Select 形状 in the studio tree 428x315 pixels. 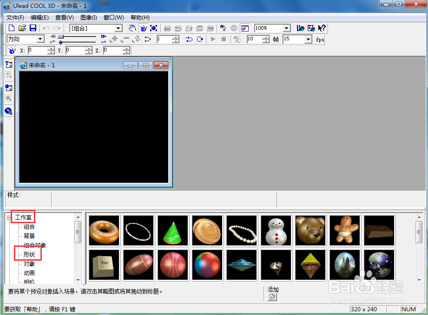point(29,254)
